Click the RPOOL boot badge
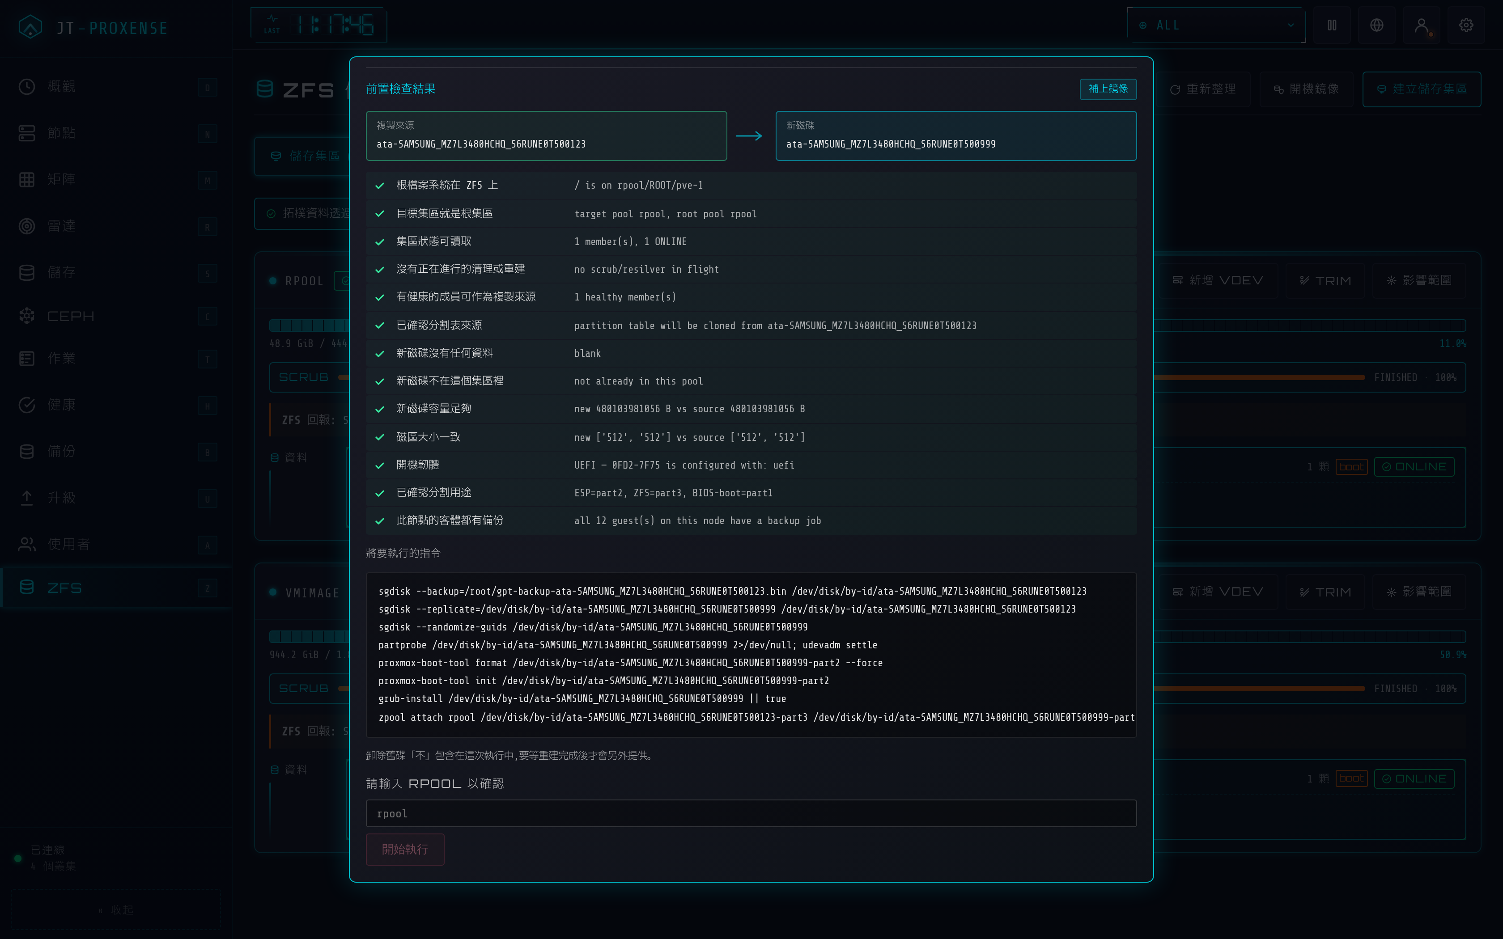This screenshot has width=1503, height=939. (1351, 467)
